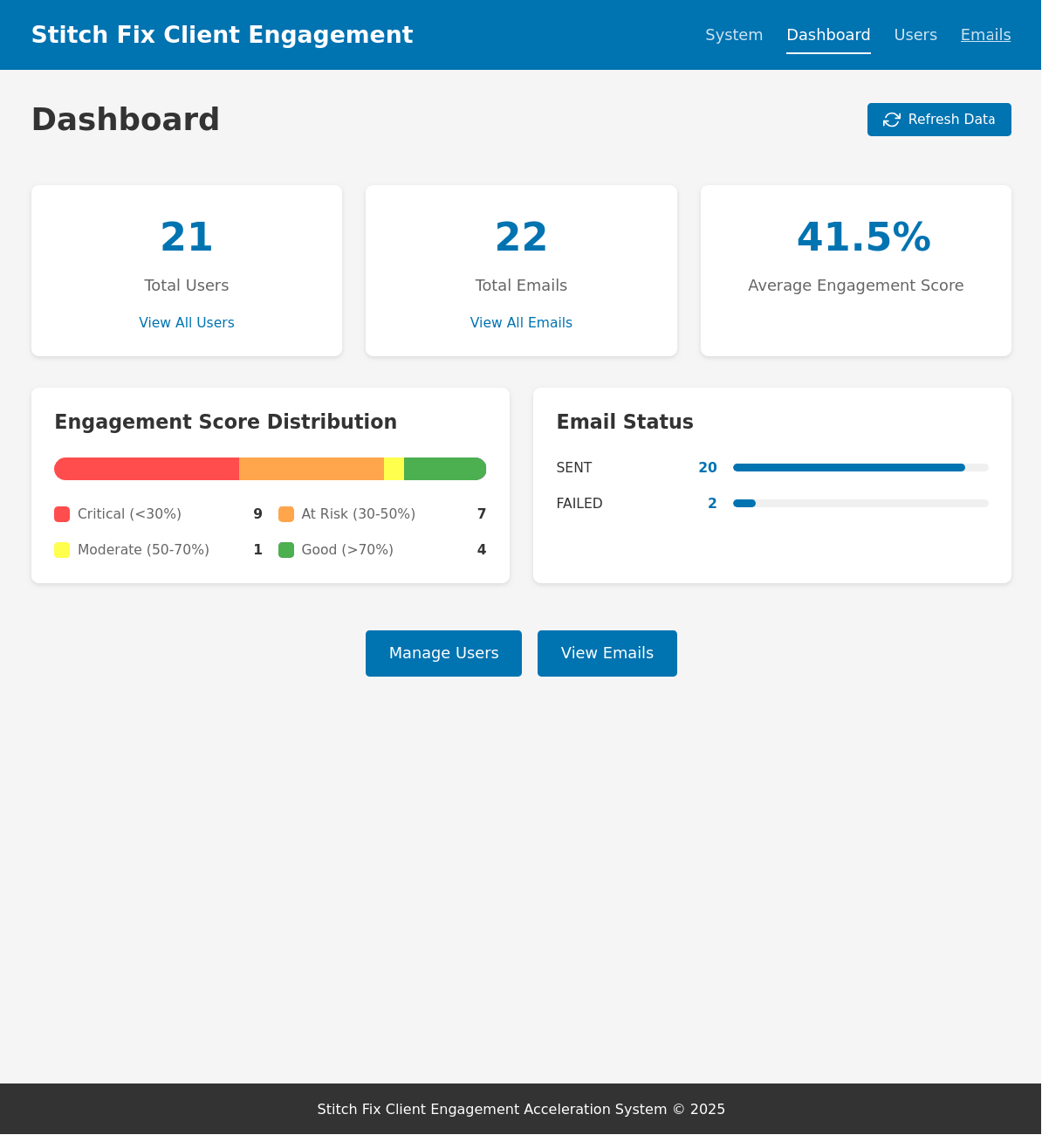Image resolution: width=1042 pixels, height=1135 pixels.
Task: Click the Critical (<30%) legend label
Action: 129,514
